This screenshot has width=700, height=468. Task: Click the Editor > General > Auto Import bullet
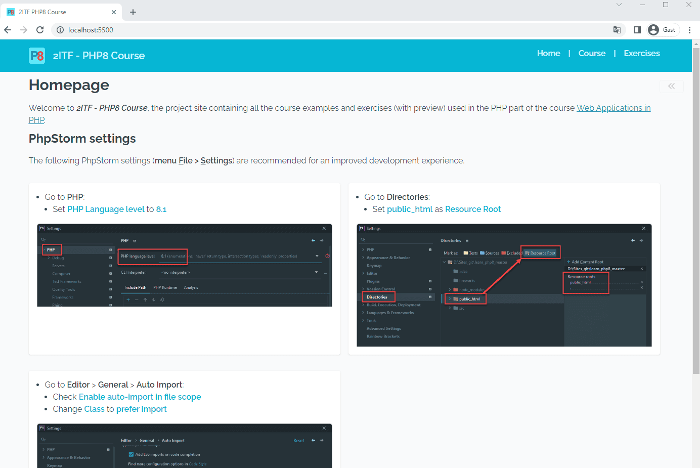(114, 385)
